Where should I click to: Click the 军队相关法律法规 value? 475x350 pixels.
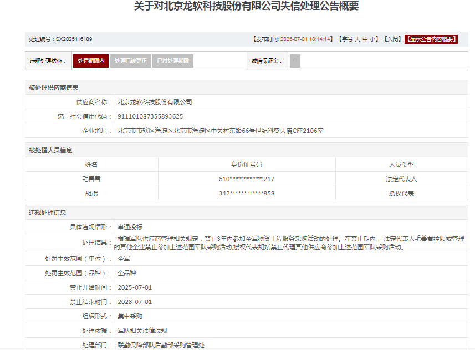(142, 331)
